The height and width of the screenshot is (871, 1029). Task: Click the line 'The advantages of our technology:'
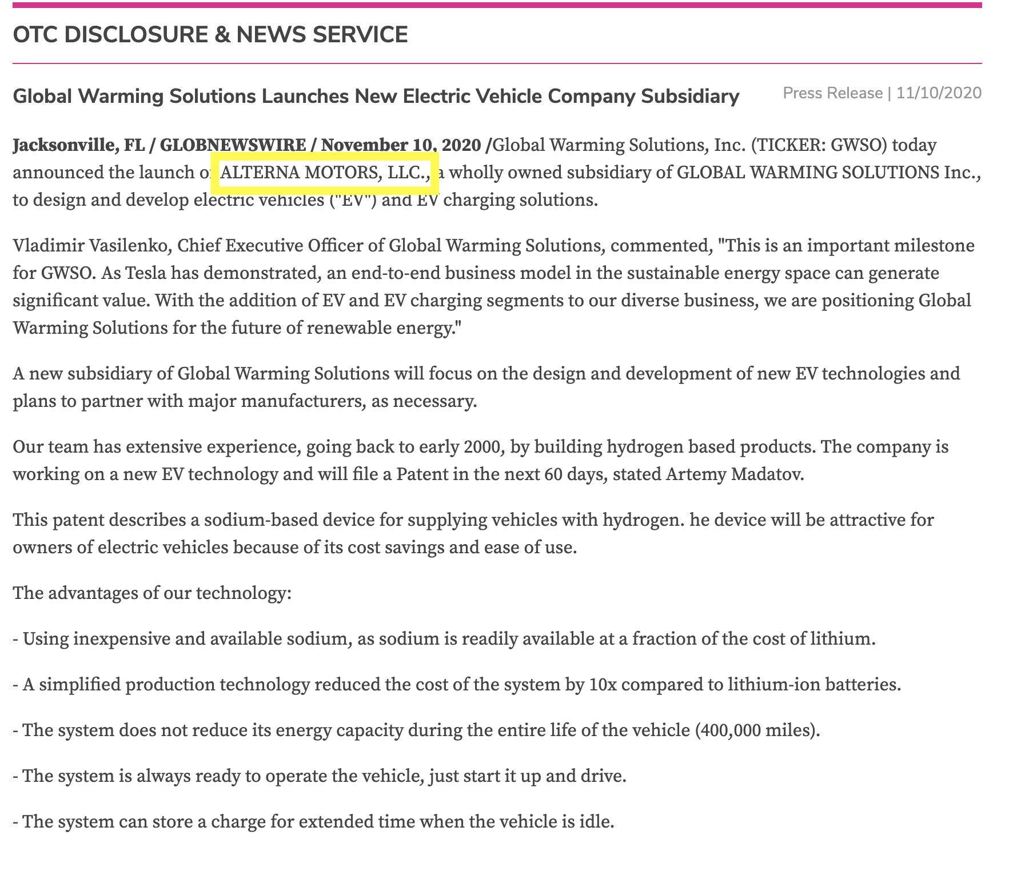tap(153, 593)
